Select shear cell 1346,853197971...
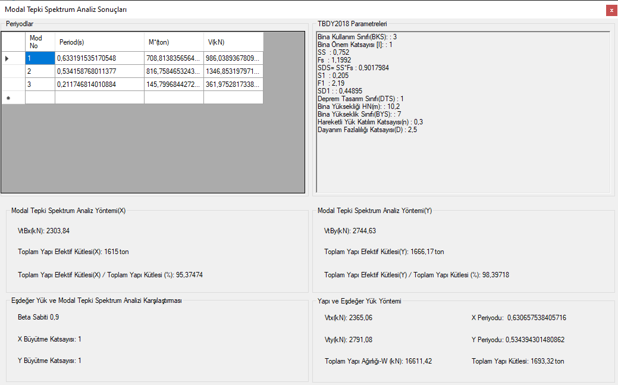 point(233,71)
